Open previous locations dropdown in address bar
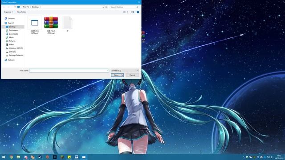285x160 pixels. [x=103, y=7]
